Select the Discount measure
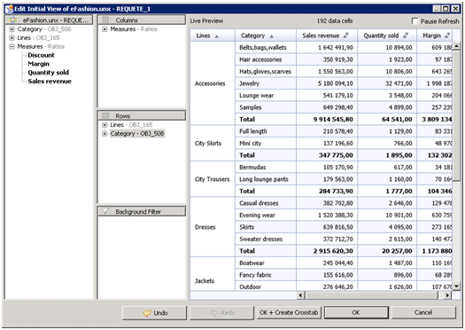Image resolution: width=465 pixels, height=330 pixels. point(41,55)
